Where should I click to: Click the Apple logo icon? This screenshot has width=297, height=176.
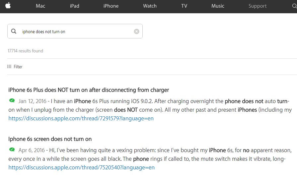point(8,6)
